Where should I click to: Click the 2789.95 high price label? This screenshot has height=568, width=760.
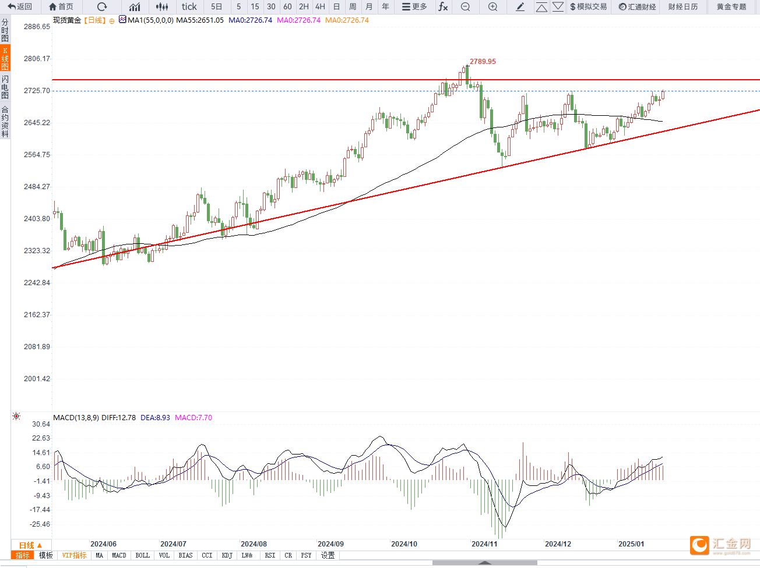483,61
